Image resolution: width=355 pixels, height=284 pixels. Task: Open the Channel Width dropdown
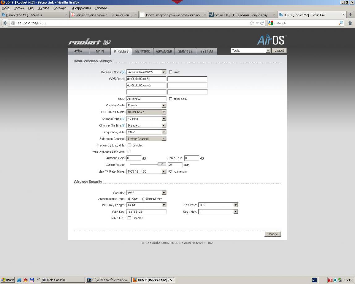click(x=146, y=119)
